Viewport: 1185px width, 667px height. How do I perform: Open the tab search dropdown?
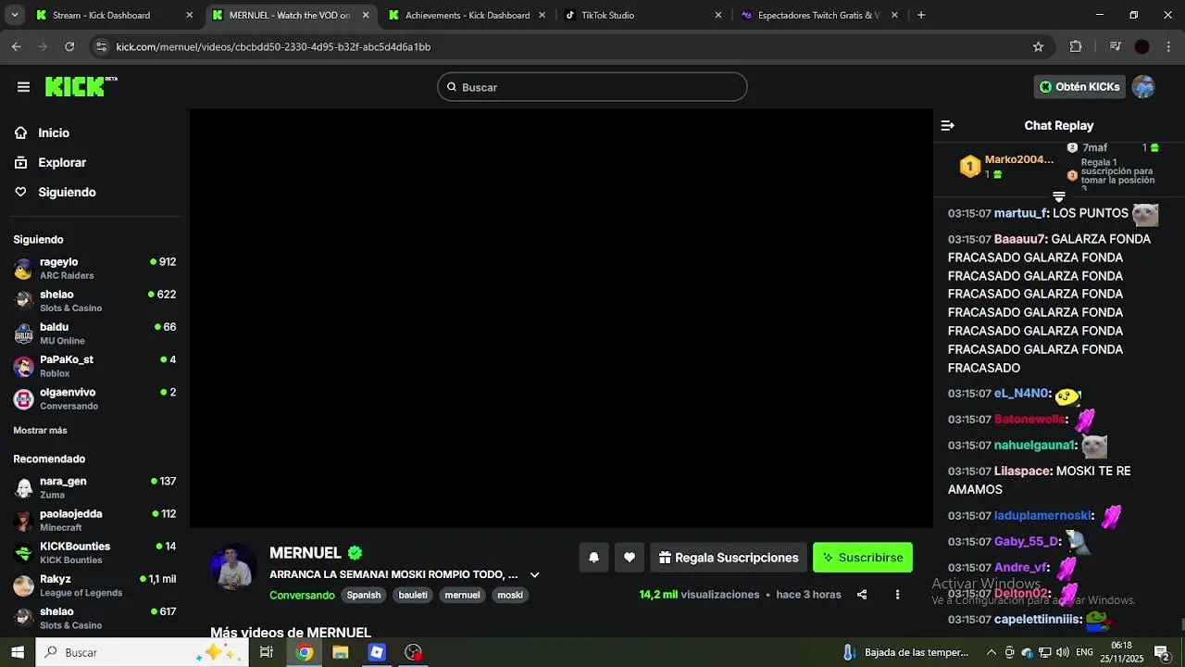14,15
